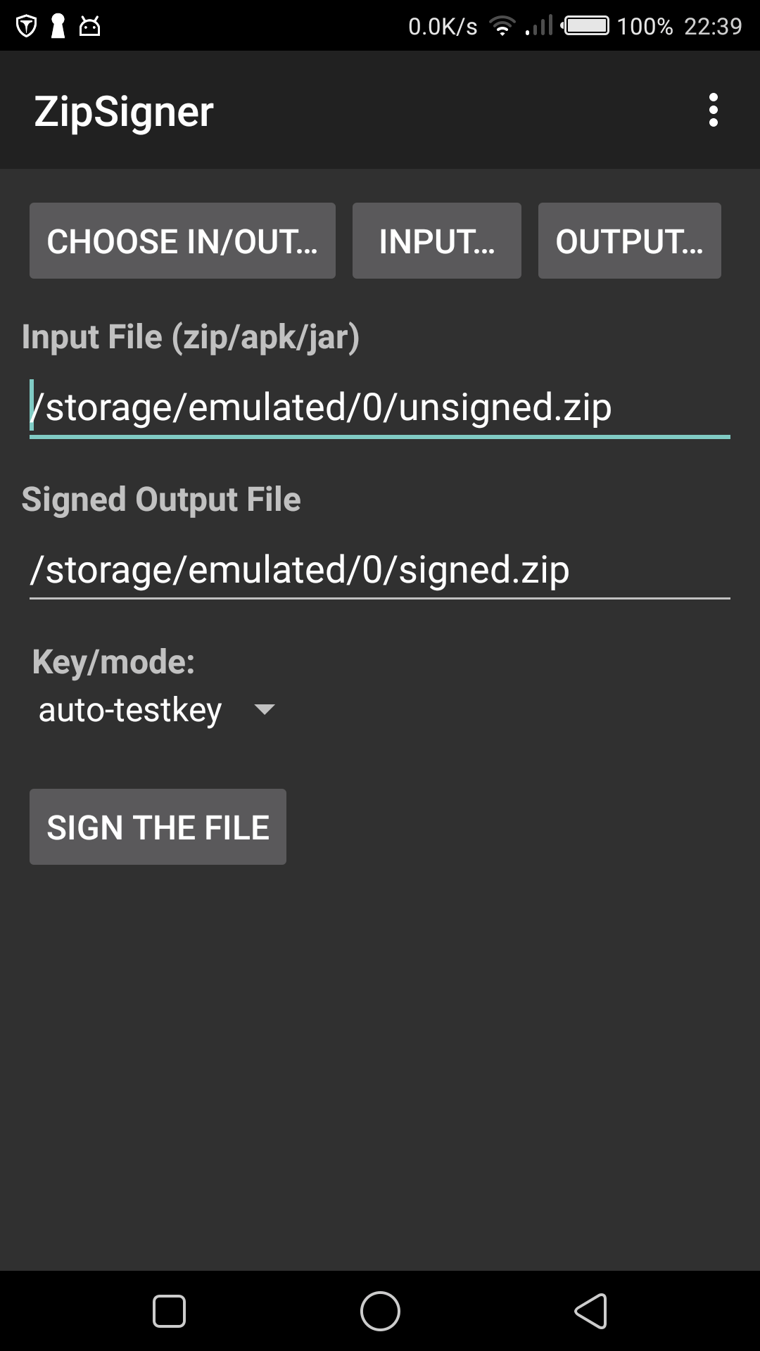Screen dimensions: 760x1351
Task: Focus the Input File path field
Action: (x=379, y=407)
